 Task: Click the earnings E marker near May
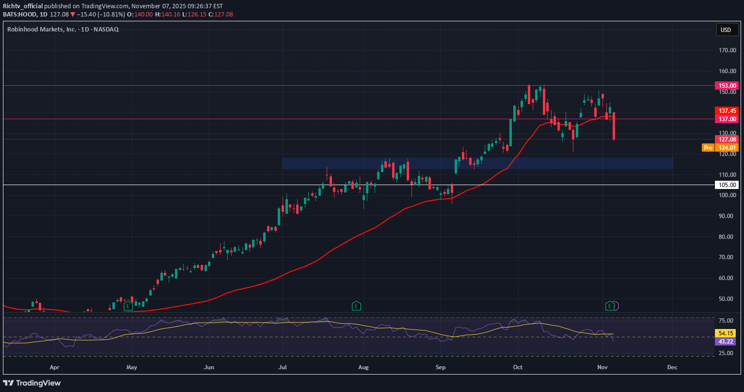pos(128,306)
